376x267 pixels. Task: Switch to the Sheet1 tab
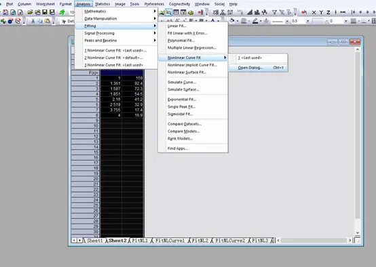[x=94, y=241]
